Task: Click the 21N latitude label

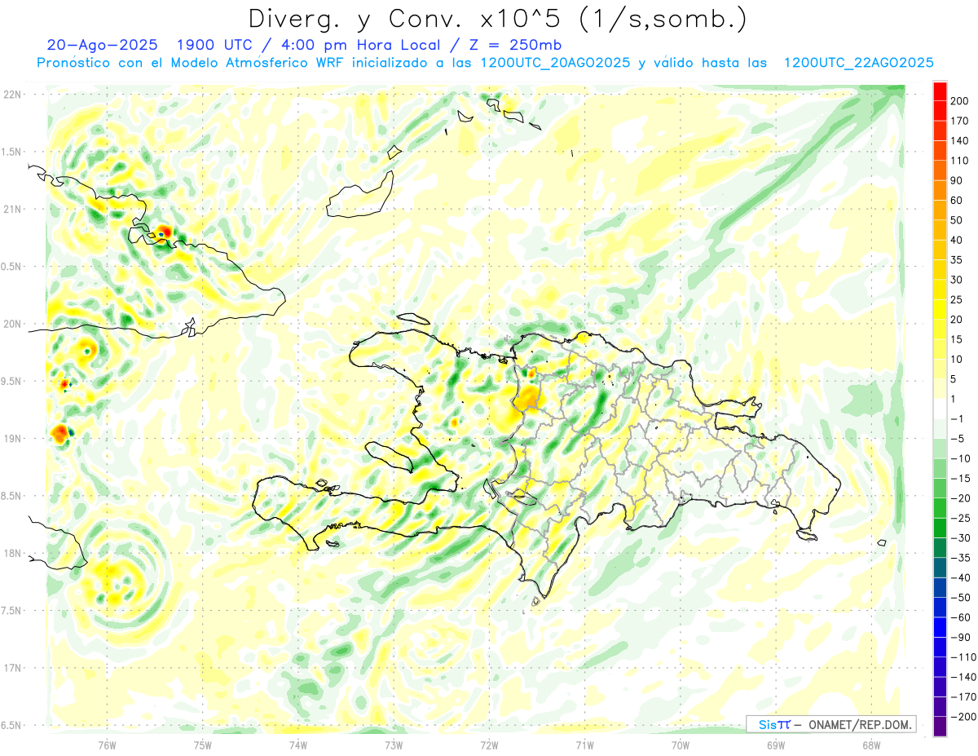Action: [x=11, y=209]
